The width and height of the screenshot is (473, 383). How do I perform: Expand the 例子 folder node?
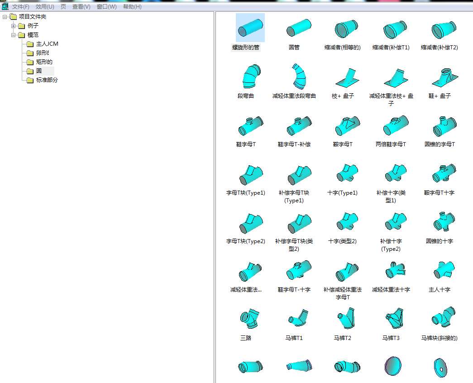(14, 26)
